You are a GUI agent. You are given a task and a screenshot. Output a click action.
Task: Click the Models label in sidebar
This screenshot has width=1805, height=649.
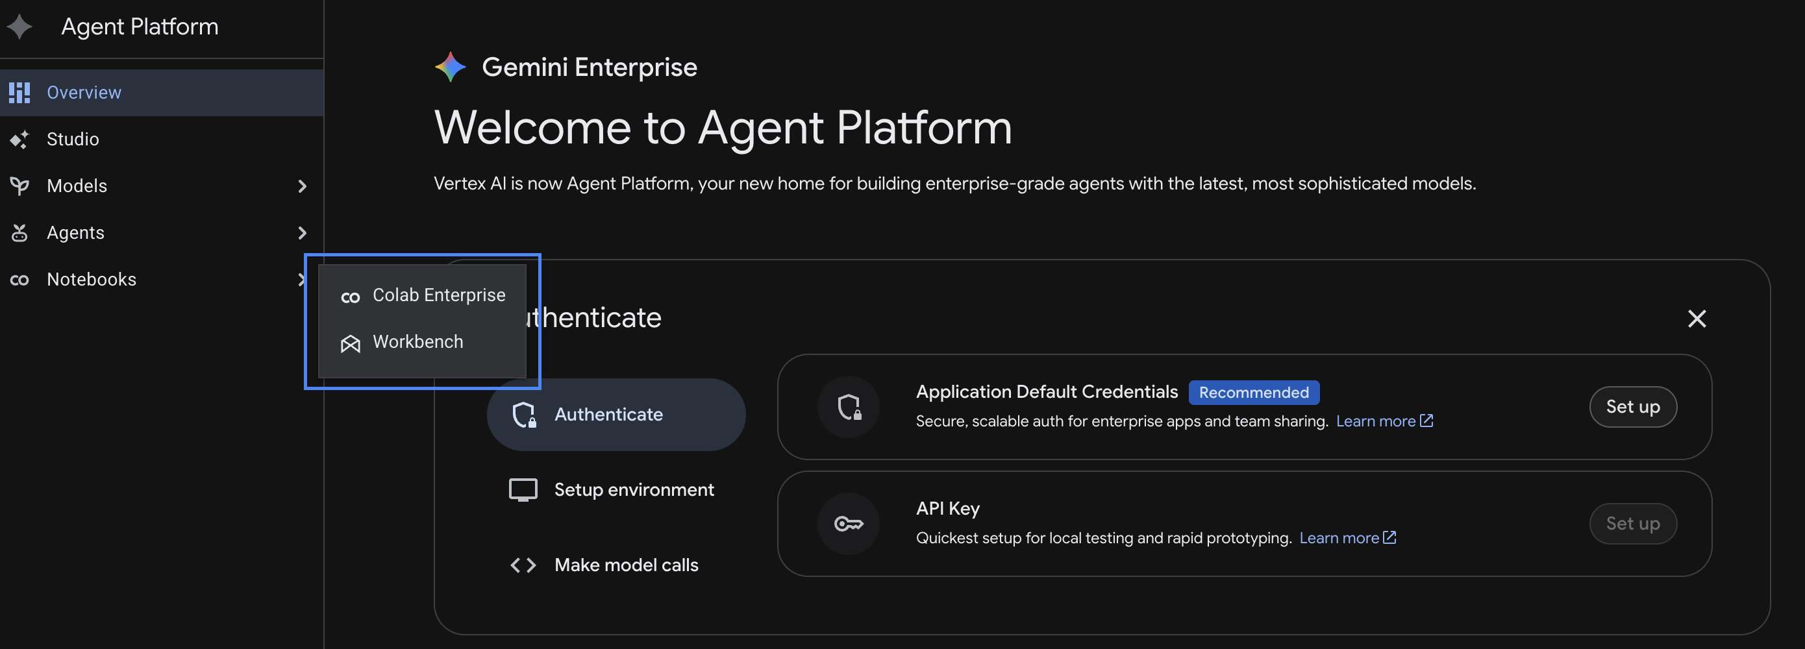coord(77,186)
